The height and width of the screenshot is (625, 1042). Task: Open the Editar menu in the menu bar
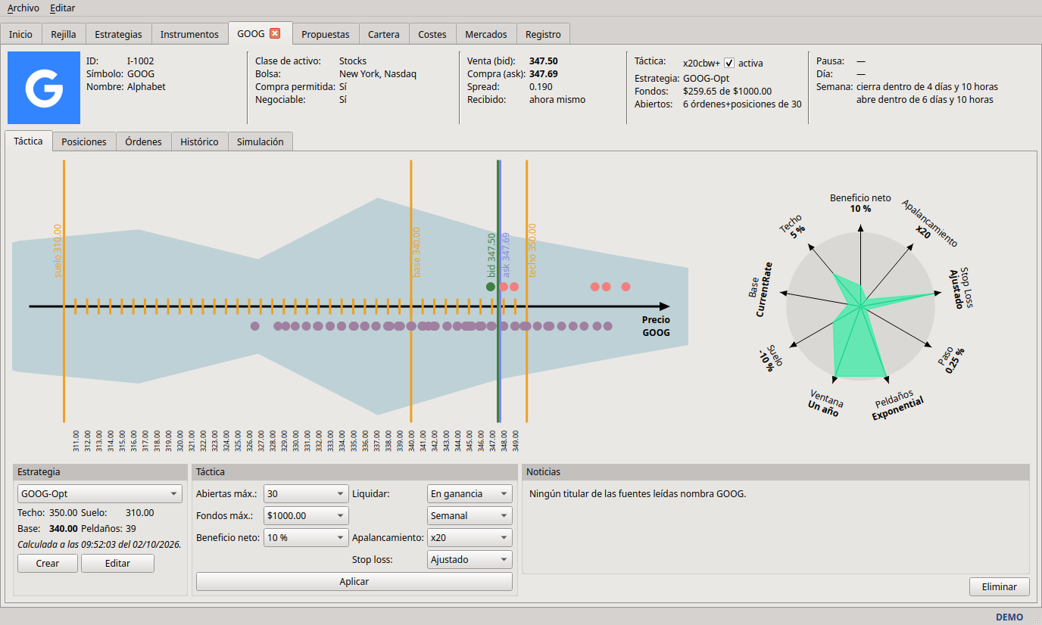[x=62, y=8]
